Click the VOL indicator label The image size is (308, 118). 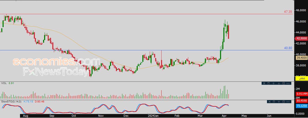[4, 83]
